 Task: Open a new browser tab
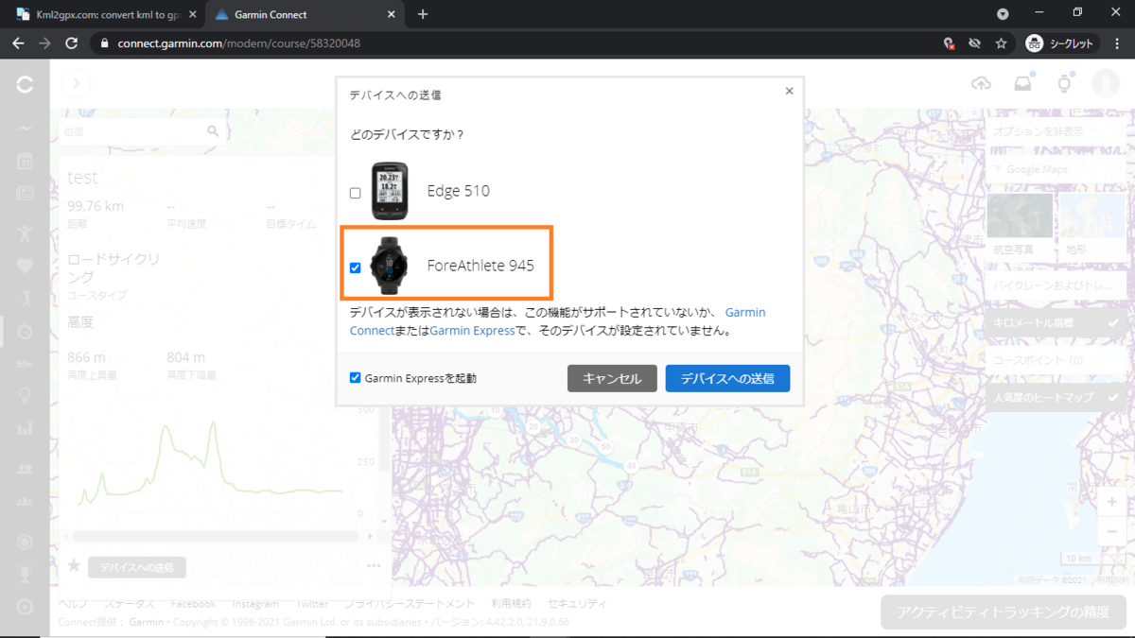click(423, 14)
